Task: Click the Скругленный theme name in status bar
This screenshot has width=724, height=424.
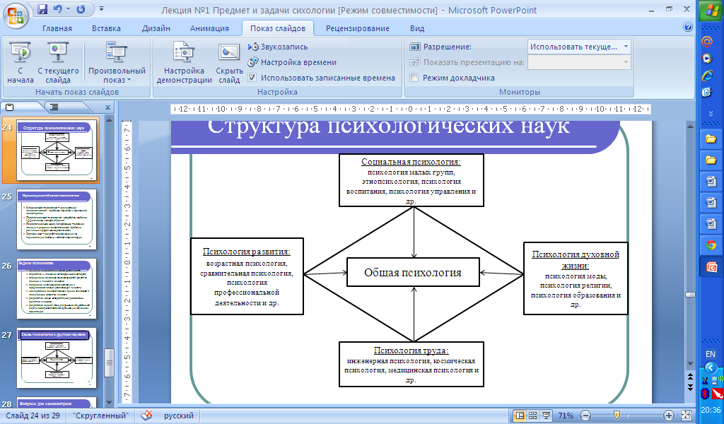Action: coord(100,416)
